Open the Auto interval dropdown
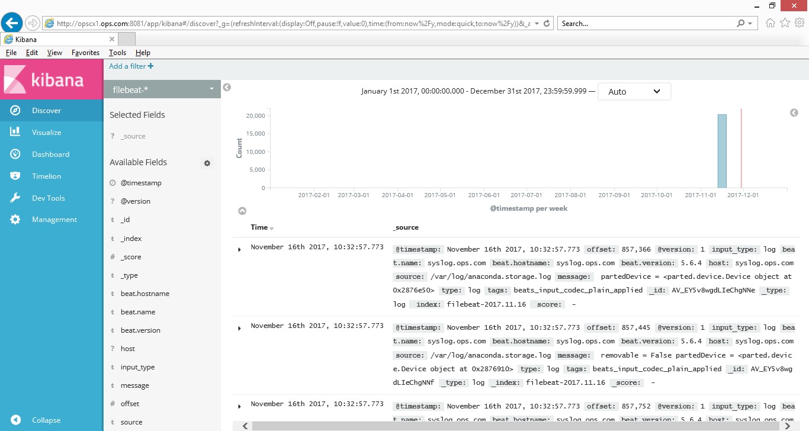The height and width of the screenshot is (431, 809). pos(634,92)
